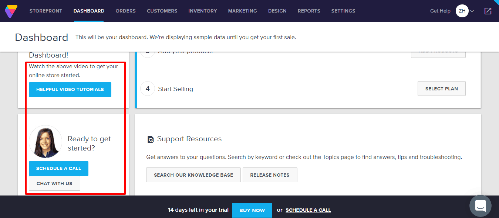The height and width of the screenshot is (218, 499).
Task: Click Get Help in the header
Action: click(440, 11)
